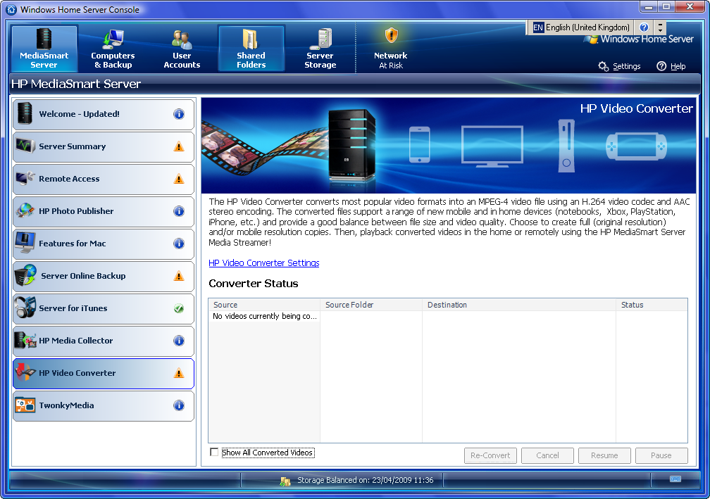This screenshot has height=499, width=710.
Task: Sort by Status column header
Action: [x=652, y=305]
